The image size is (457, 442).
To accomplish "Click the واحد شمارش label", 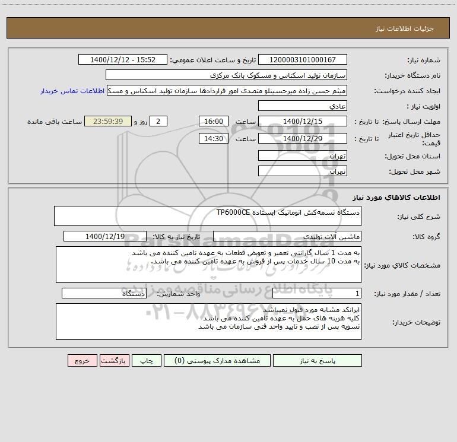I will click(179, 294).
